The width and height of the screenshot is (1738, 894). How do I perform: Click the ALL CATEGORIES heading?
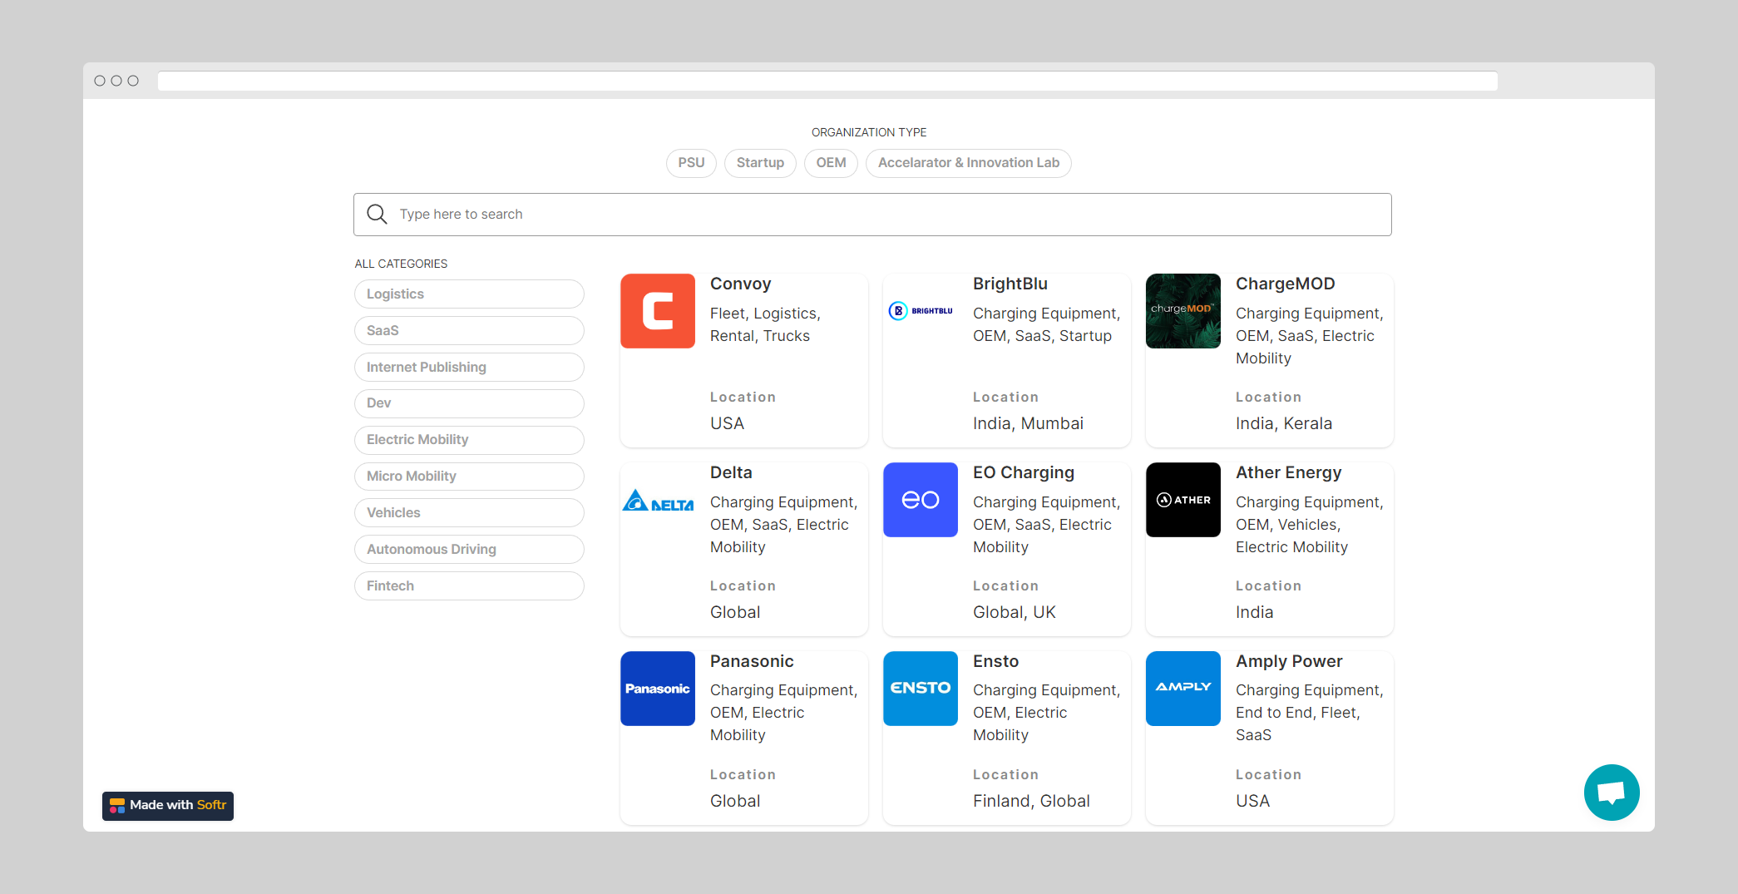(x=401, y=264)
